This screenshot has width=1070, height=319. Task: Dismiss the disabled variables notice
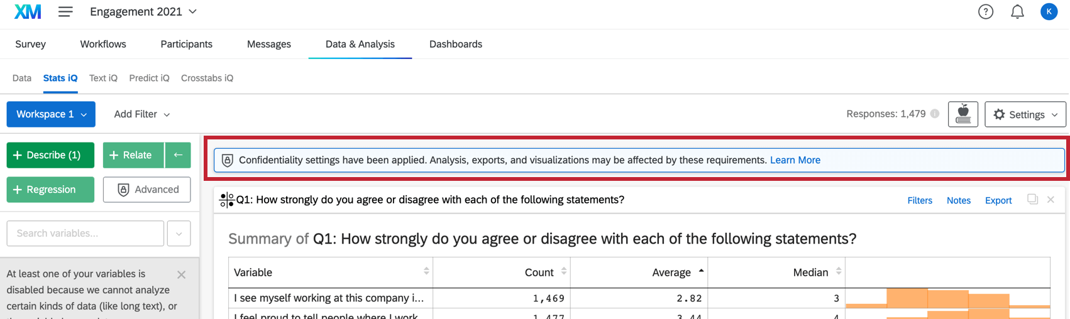[181, 274]
